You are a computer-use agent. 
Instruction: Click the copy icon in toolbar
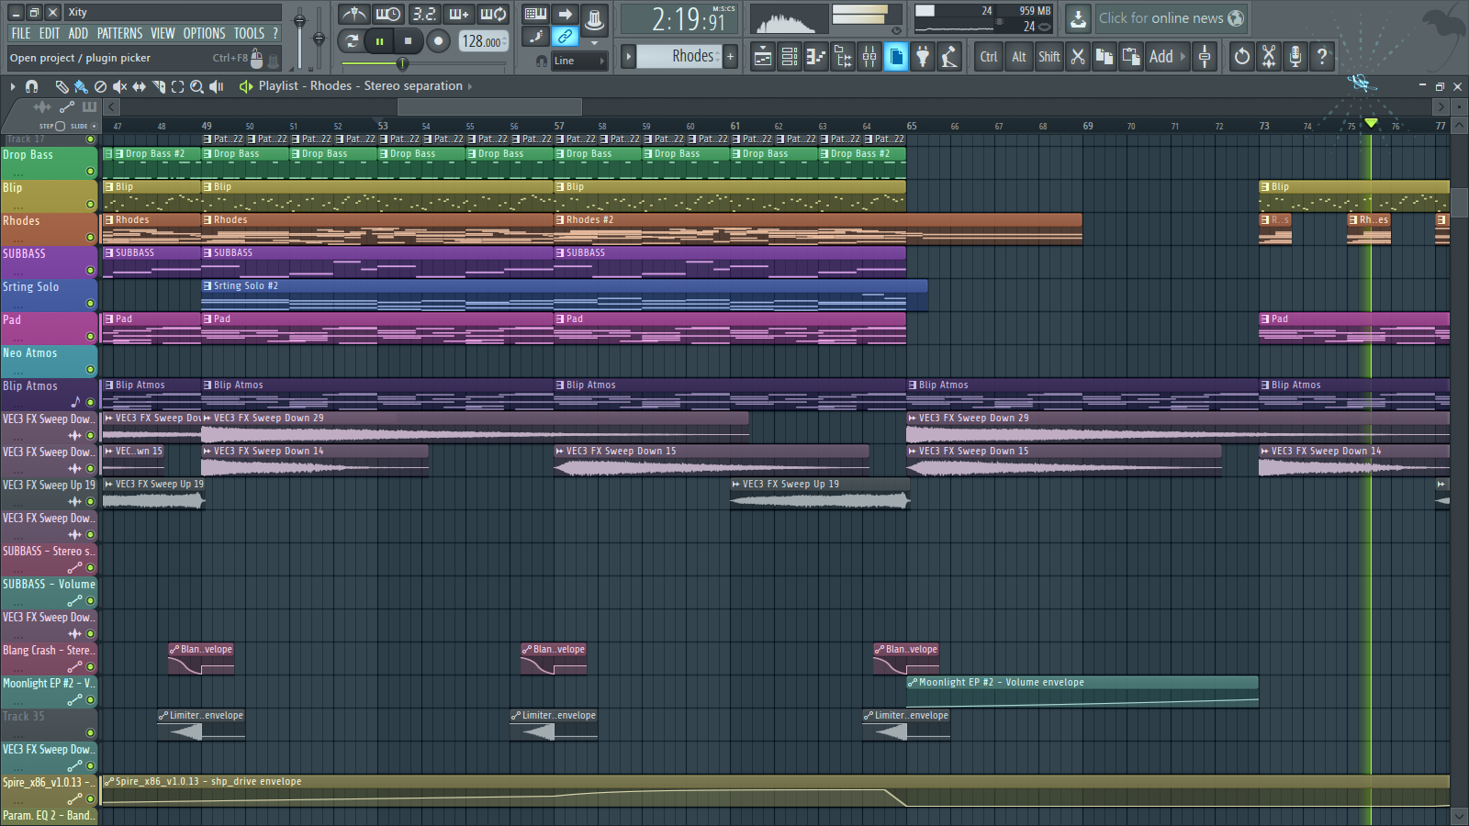tap(1105, 57)
